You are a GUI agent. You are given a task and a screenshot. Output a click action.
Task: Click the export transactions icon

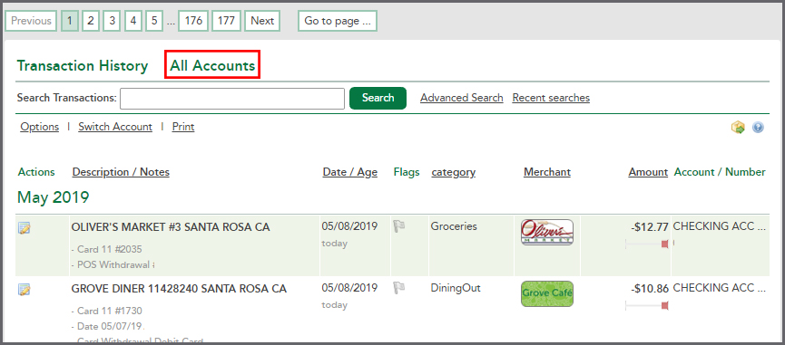point(738,128)
